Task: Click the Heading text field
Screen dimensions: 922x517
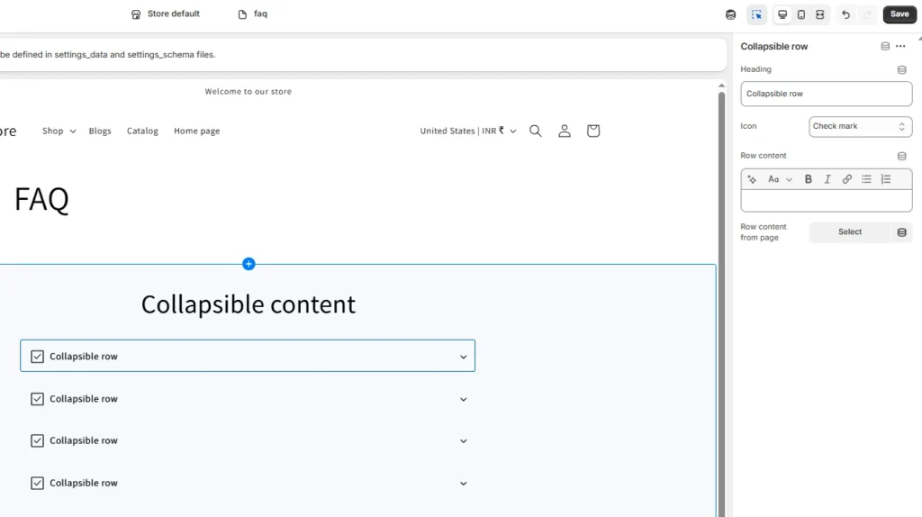Action: (x=827, y=94)
